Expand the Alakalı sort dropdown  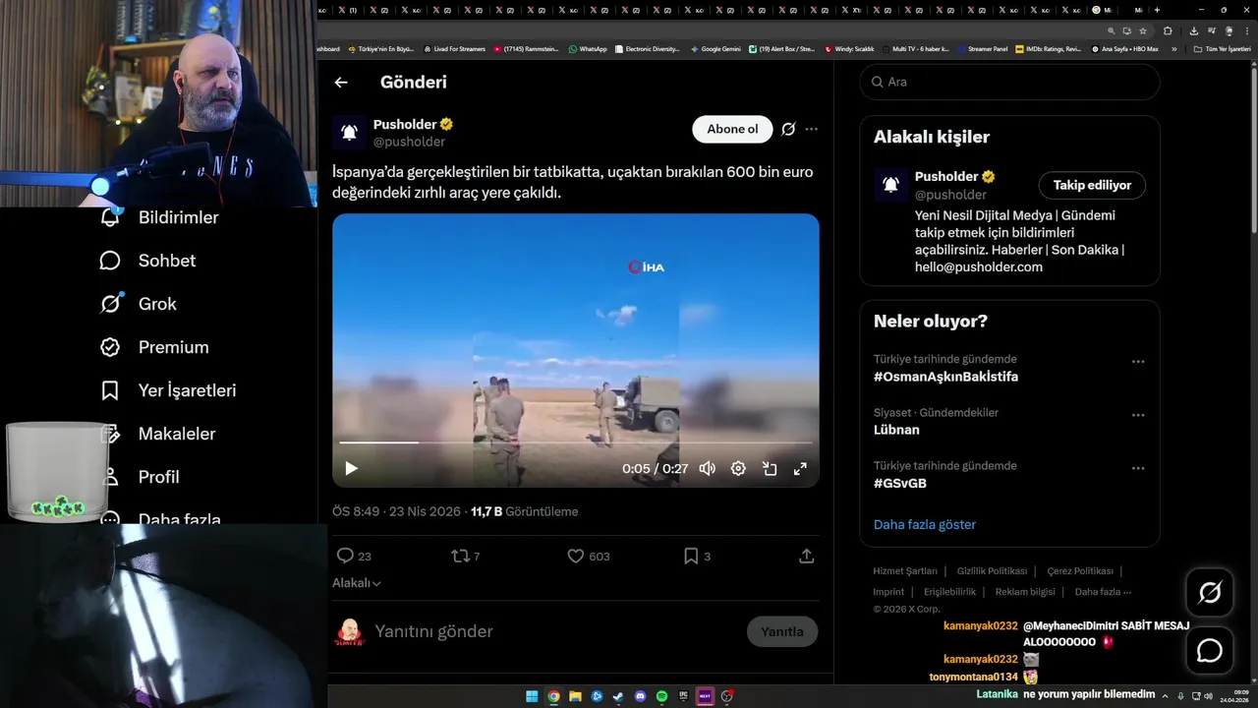tap(357, 583)
